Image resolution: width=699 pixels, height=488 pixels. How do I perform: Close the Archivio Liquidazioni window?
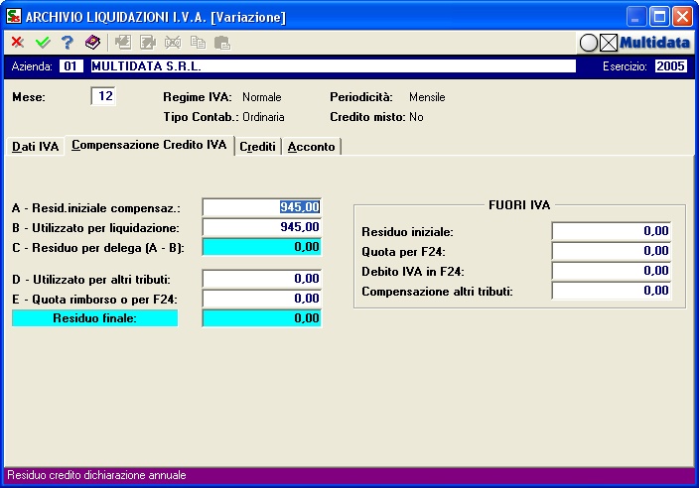pyautogui.click(x=682, y=17)
